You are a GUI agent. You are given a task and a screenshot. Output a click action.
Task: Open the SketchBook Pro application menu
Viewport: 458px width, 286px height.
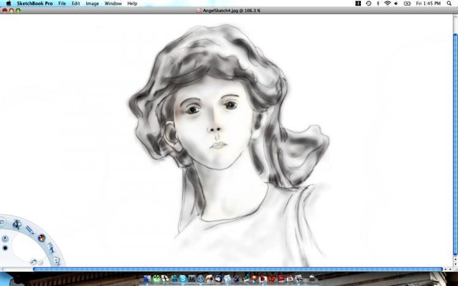(x=35, y=4)
